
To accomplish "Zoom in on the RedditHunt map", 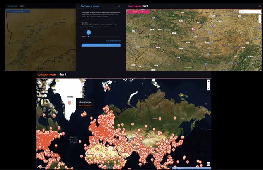I will pyautogui.click(x=208, y=81).
